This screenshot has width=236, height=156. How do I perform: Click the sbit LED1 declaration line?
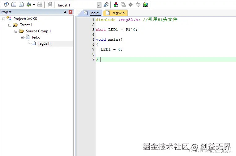click(x=117, y=30)
